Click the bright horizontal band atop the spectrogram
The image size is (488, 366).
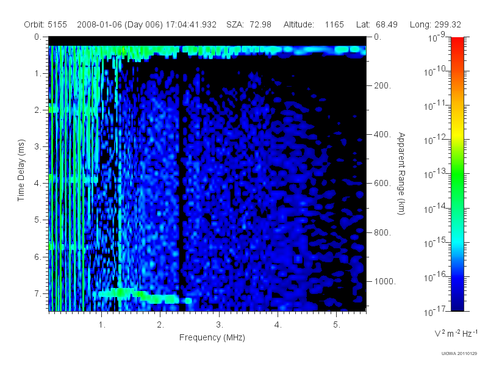point(207,51)
